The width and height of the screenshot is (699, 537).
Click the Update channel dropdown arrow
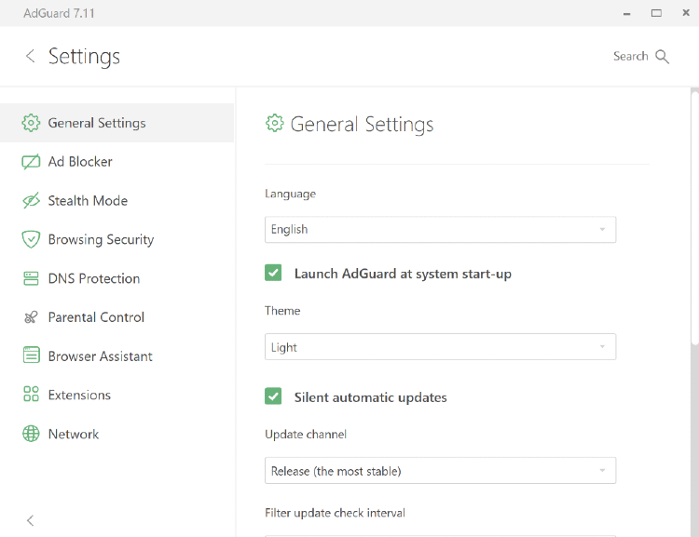[x=602, y=471]
